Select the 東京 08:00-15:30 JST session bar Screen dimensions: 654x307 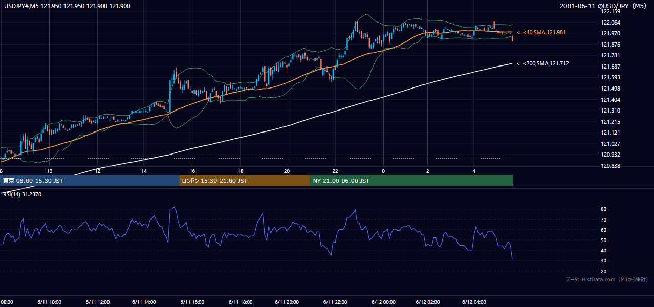click(x=90, y=181)
